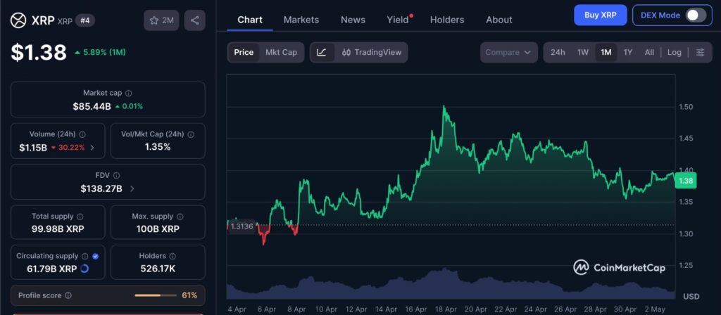Screen dimensions: 721x315
Task: Click Circulating supply info icon
Action: tap(85, 256)
